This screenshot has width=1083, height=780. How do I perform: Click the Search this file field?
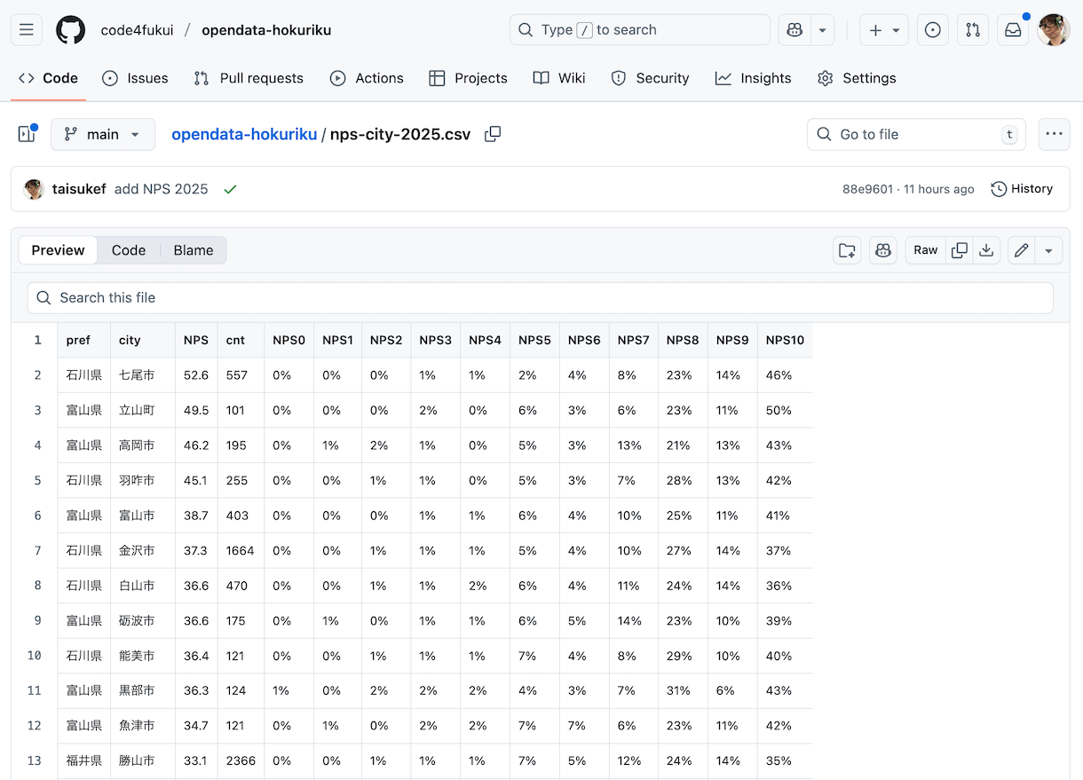540,298
